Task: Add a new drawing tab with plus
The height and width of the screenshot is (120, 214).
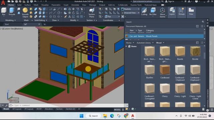Action: pyautogui.click(x=44, y=24)
